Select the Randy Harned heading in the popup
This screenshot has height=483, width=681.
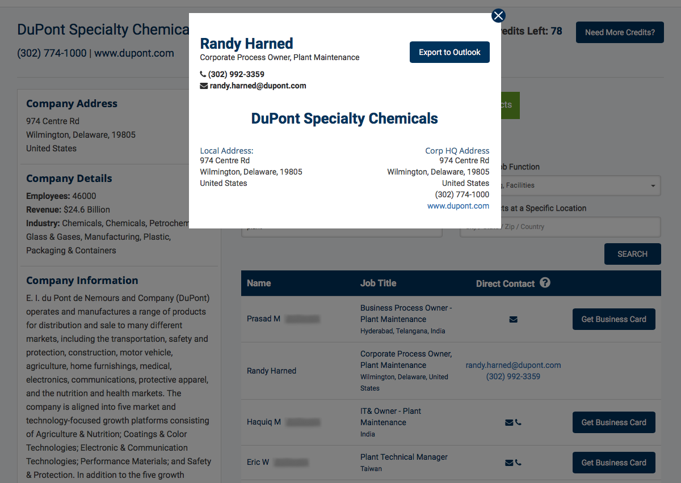pos(246,44)
